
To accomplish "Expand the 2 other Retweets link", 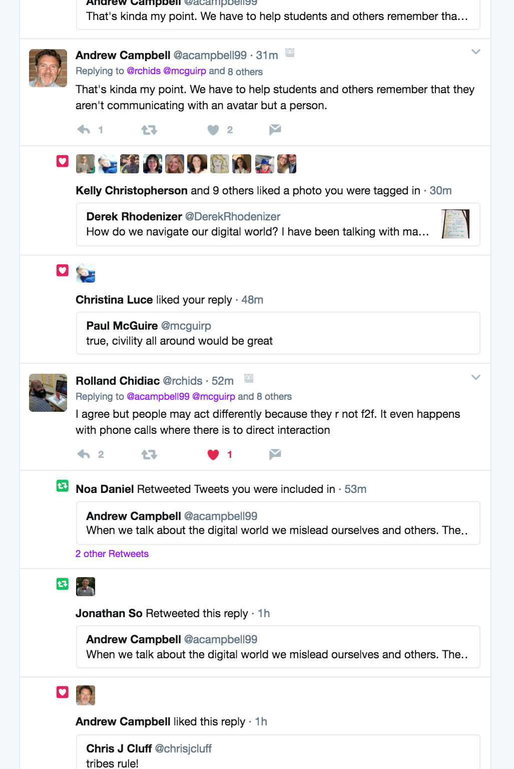I will (112, 554).
